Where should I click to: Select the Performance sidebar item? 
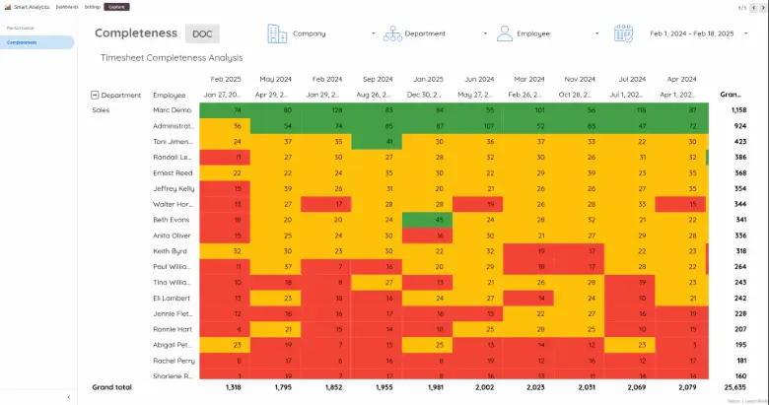click(x=21, y=28)
